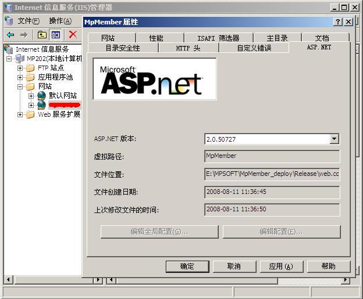This screenshot has height=299, width=363.
Task: Select the 应用程序池 folder in tree
Action: pyautogui.click(x=55, y=77)
